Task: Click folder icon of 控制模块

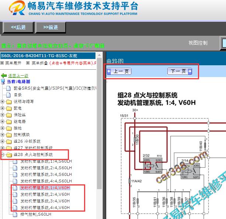Action: pyautogui.click(x=9, y=135)
